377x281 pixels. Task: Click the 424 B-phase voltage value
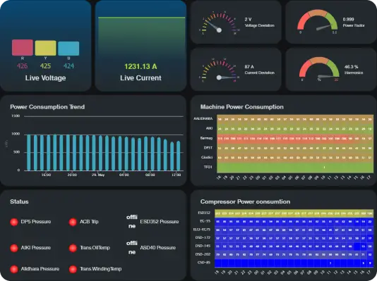(68, 66)
